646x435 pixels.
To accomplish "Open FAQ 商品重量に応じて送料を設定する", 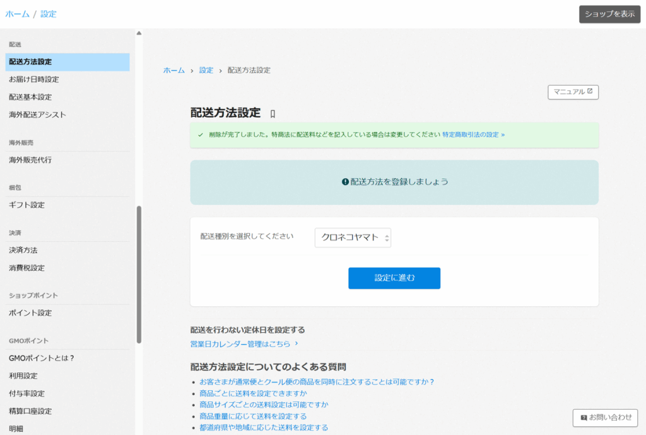I will coord(253,417).
